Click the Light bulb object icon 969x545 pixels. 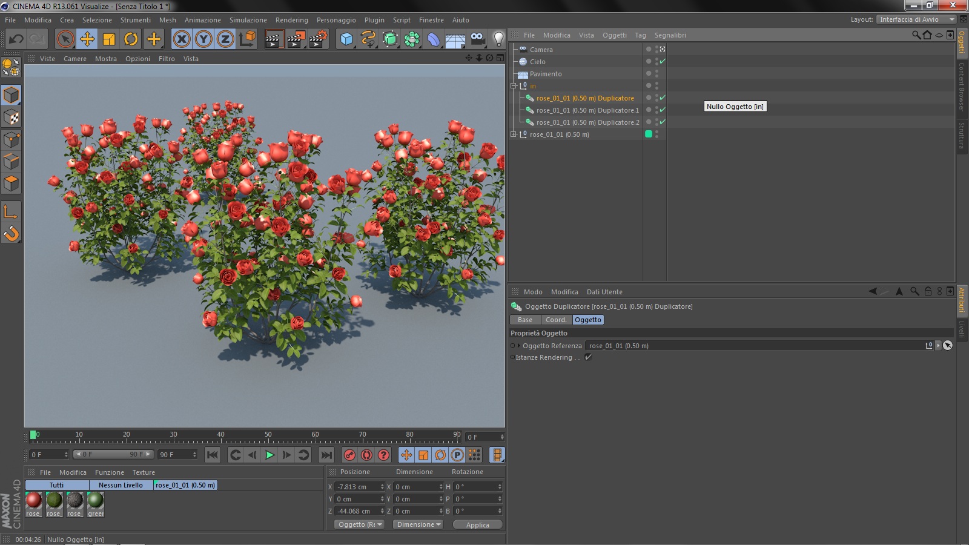[x=498, y=39]
